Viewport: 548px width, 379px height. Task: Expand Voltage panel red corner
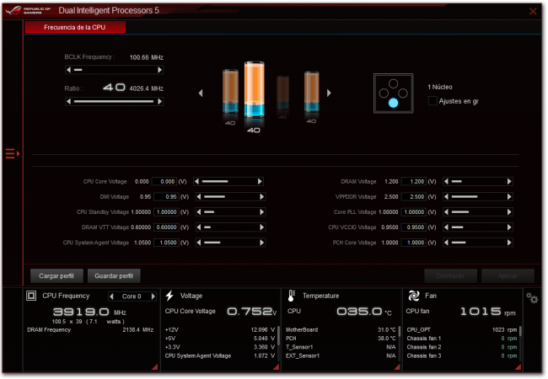pyautogui.click(x=276, y=366)
